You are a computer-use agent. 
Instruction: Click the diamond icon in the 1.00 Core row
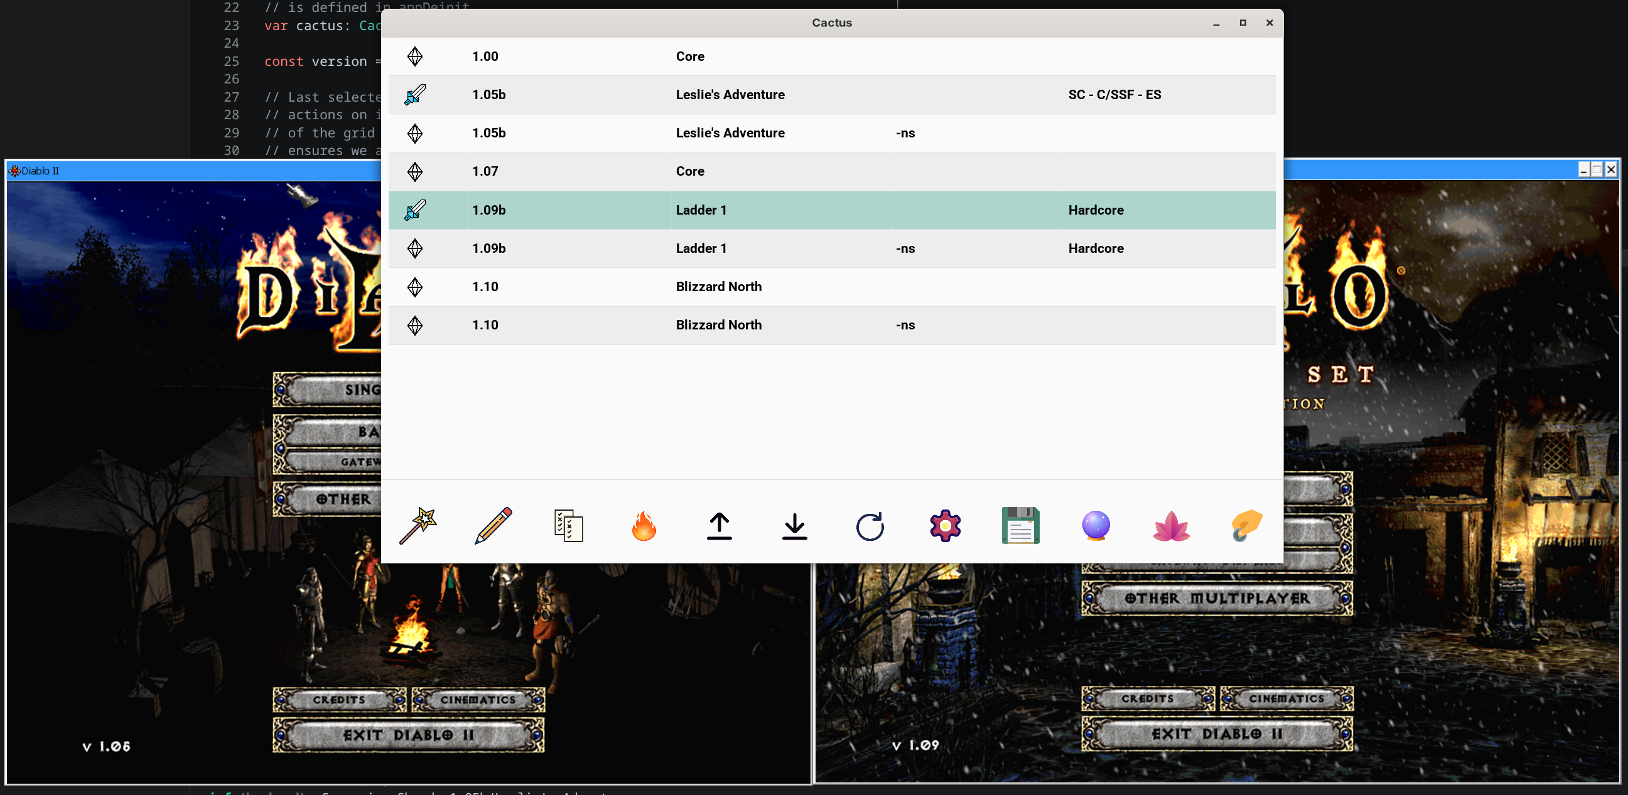[414, 56]
